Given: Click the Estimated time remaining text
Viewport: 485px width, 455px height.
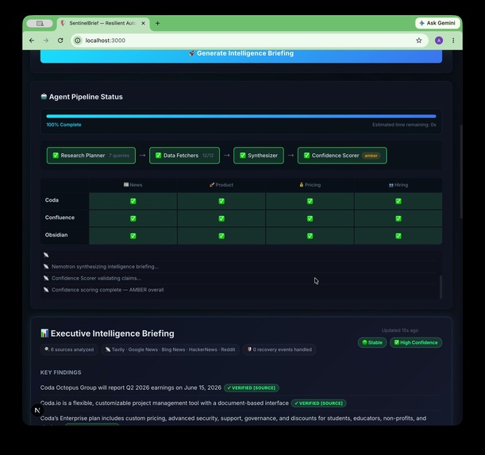Looking at the screenshot, I should [404, 125].
